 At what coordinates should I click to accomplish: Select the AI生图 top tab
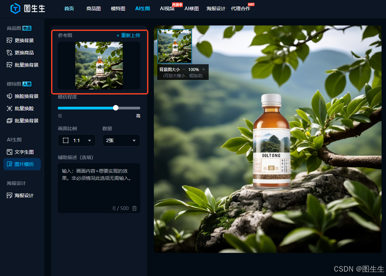tap(143, 8)
